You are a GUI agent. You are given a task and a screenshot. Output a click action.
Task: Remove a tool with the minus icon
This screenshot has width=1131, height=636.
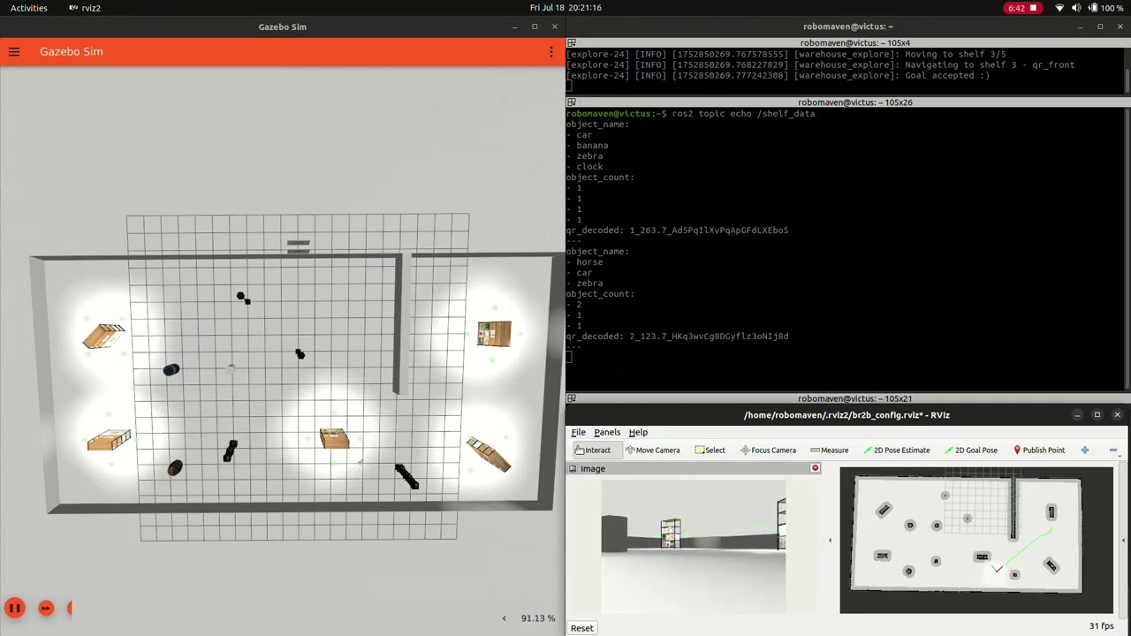coord(1112,450)
